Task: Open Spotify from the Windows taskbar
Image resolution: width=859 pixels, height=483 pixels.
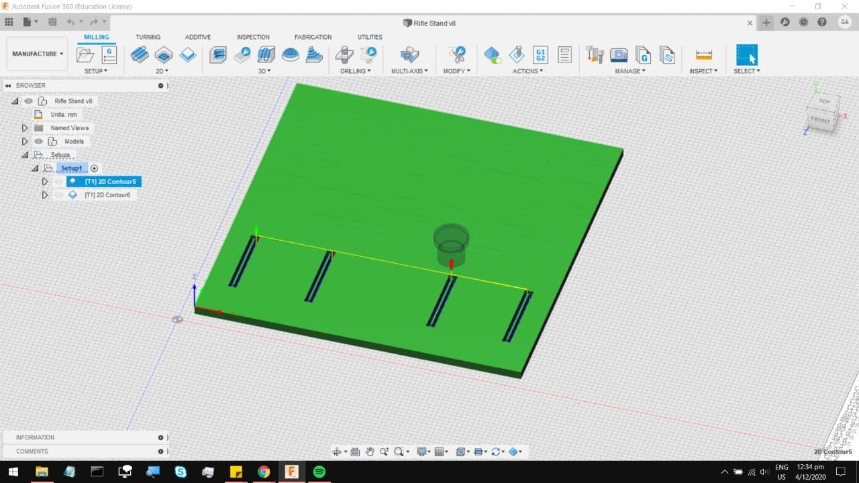Action: 319,472
